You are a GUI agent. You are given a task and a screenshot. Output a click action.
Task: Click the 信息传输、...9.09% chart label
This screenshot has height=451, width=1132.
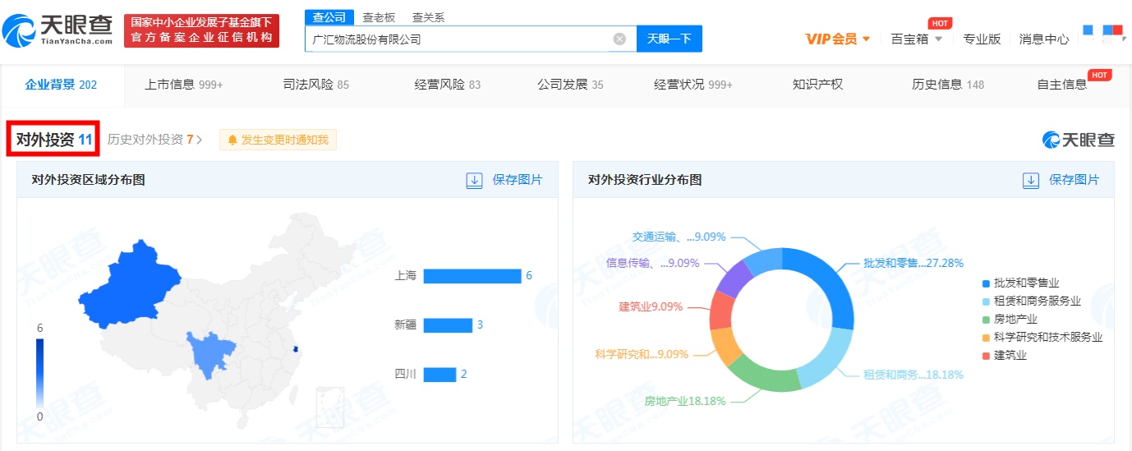pyautogui.click(x=652, y=263)
